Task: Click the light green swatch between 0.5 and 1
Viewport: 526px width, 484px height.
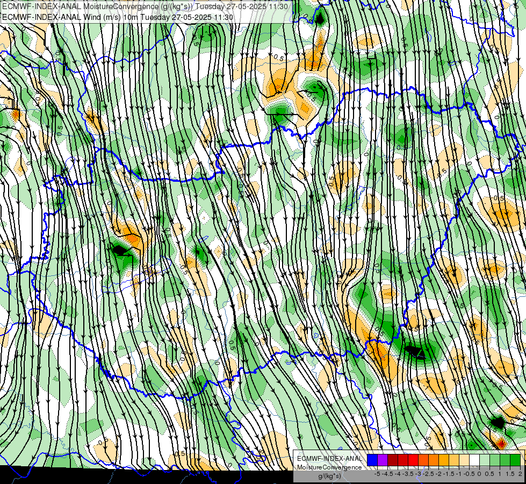Action: [x=495, y=460]
